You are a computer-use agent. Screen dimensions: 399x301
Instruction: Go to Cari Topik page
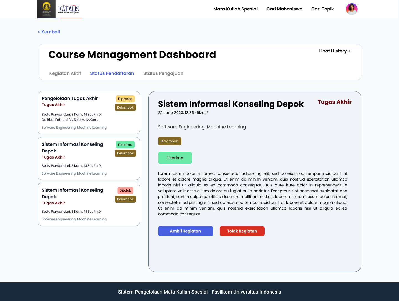pyautogui.click(x=322, y=9)
